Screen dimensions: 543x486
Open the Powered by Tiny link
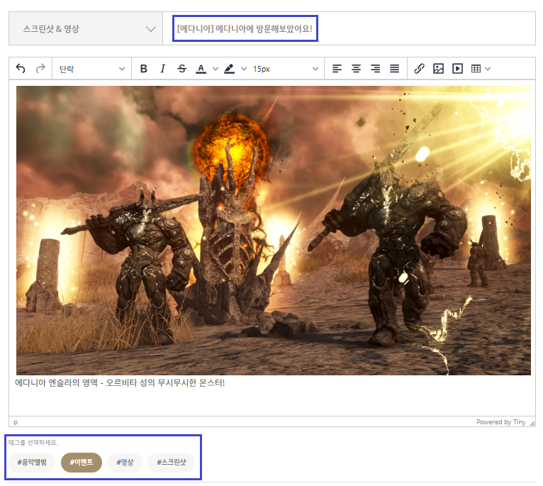500,422
